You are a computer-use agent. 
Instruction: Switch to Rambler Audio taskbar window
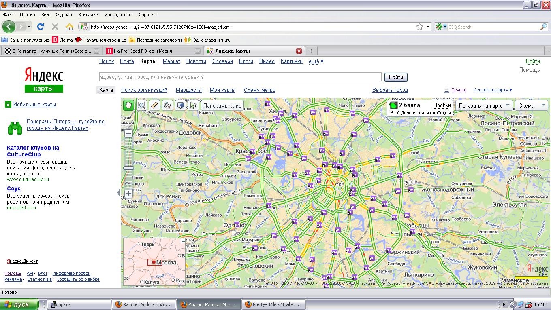pos(144,304)
